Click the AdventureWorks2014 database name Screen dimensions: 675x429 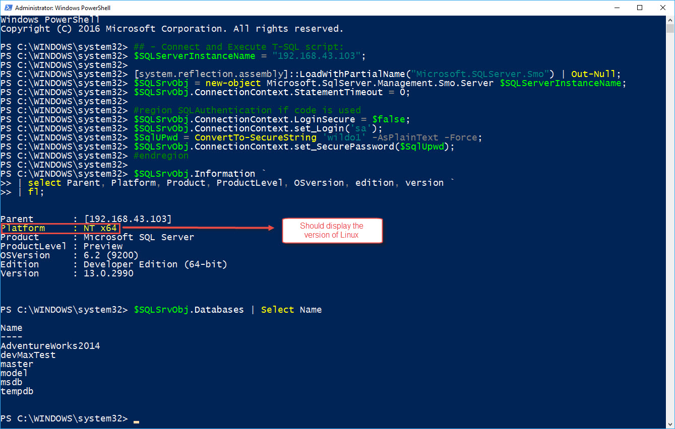click(x=50, y=346)
